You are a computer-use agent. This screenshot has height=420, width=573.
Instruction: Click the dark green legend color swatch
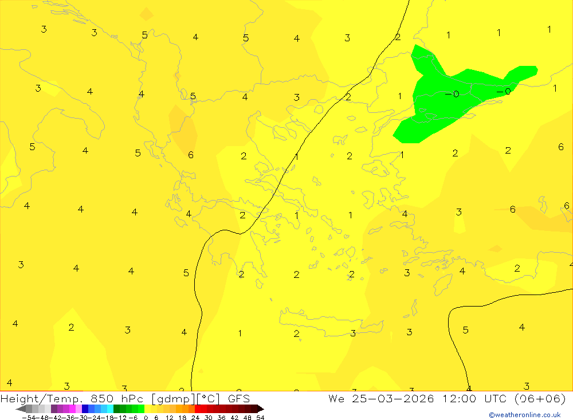point(116,409)
